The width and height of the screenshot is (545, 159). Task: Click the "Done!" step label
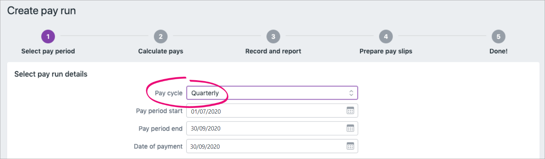click(x=498, y=51)
